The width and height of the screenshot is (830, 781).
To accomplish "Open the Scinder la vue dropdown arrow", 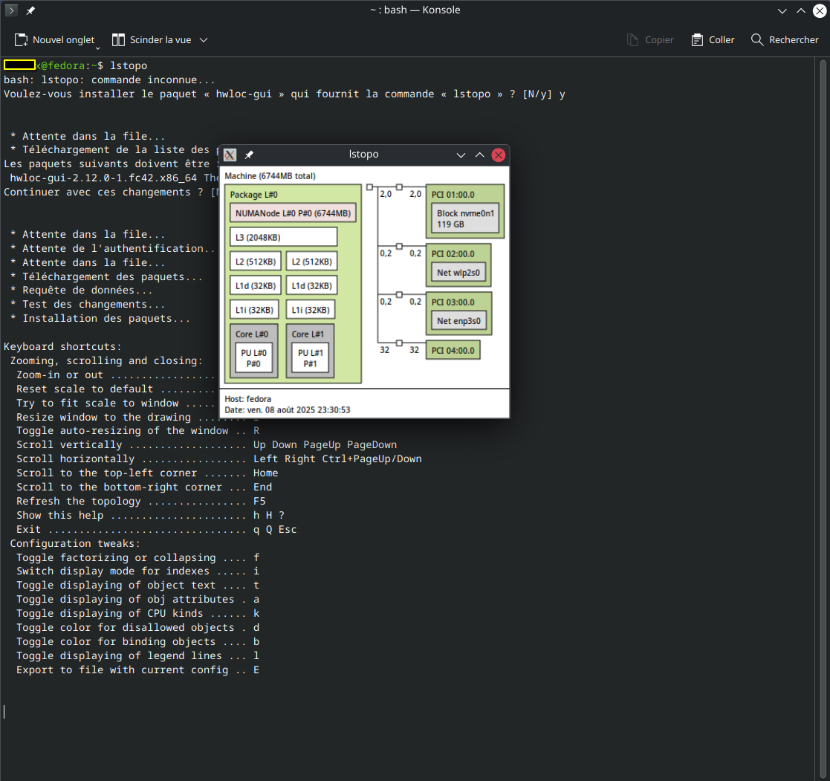I will (x=204, y=40).
